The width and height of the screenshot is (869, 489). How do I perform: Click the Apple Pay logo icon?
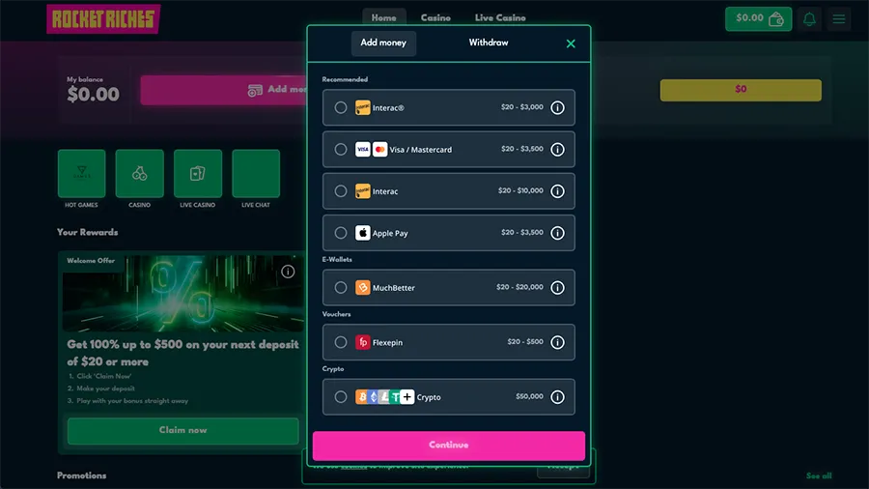point(362,233)
